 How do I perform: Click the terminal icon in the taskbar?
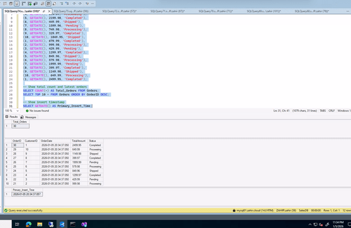[71, 224]
